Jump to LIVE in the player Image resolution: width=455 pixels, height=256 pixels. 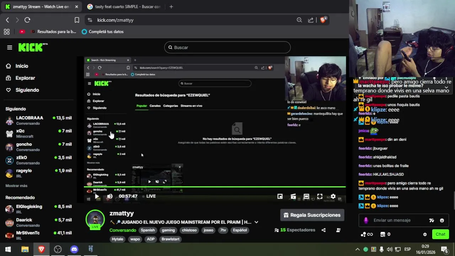coord(149,196)
